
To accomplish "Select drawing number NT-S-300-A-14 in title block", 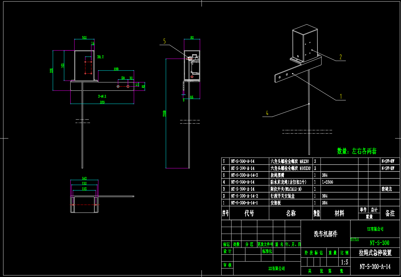I will pyautogui.click(x=375, y=267).
